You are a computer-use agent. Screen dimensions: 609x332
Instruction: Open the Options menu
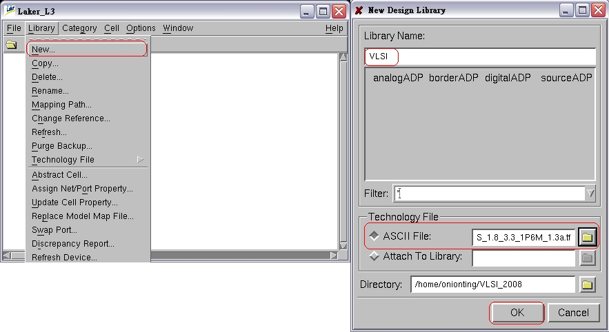(141, 28)
